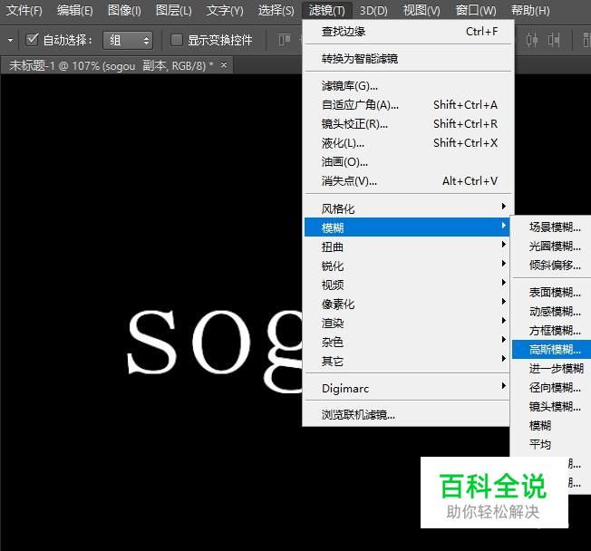Image resolution: width=591 pixels, height=551 pixels.
Task: Open 自适应广角(A)... filter
Action: (407, 105)
